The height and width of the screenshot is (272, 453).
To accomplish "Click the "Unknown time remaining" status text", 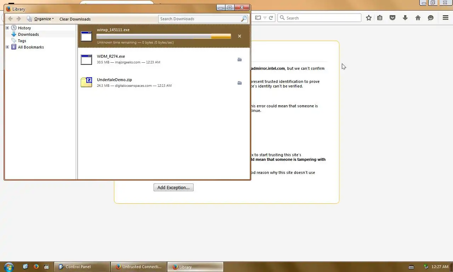I will [117, 42].
